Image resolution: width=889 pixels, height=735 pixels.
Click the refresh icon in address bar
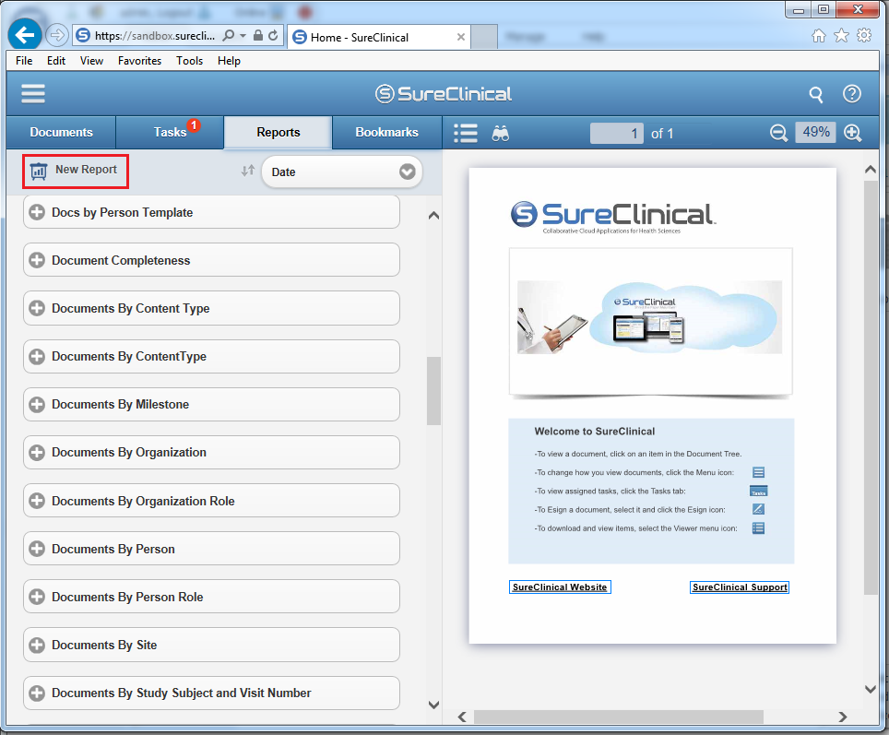click(x=273, y=35)
